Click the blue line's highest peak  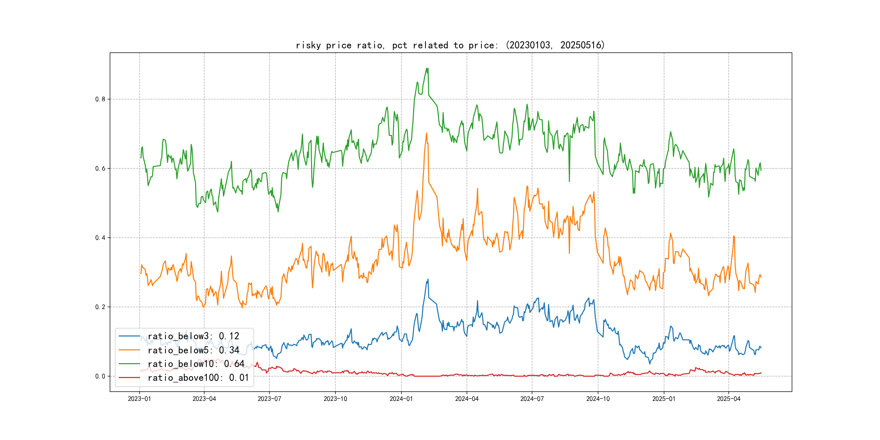(428, 279)
